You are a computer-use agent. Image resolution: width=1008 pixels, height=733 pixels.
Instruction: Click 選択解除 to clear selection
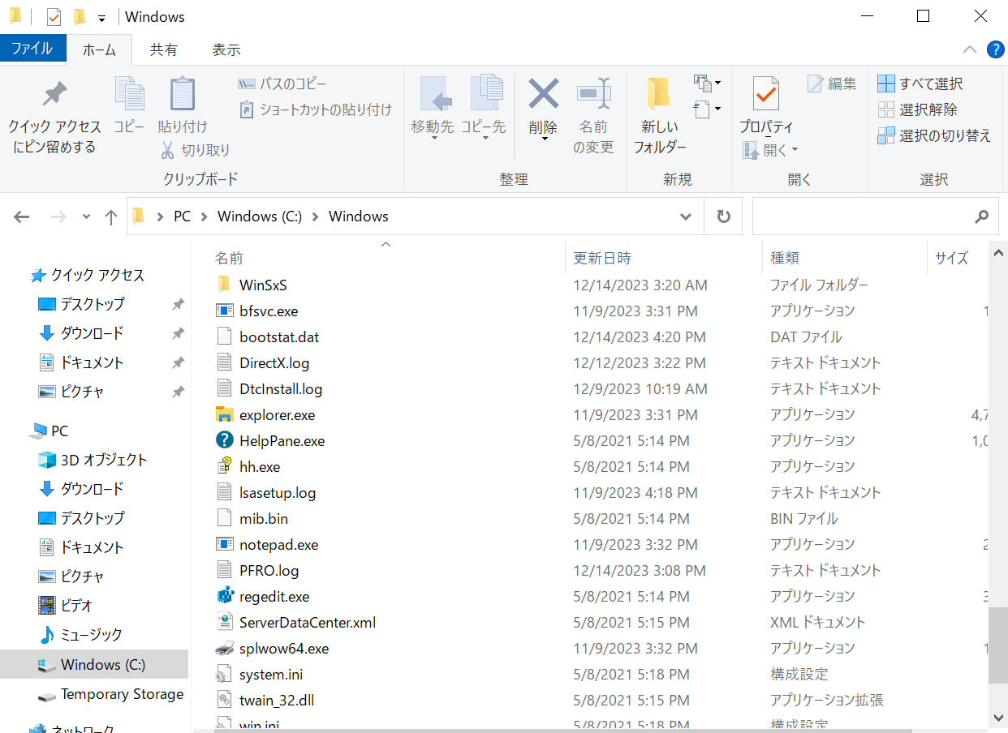920,109
